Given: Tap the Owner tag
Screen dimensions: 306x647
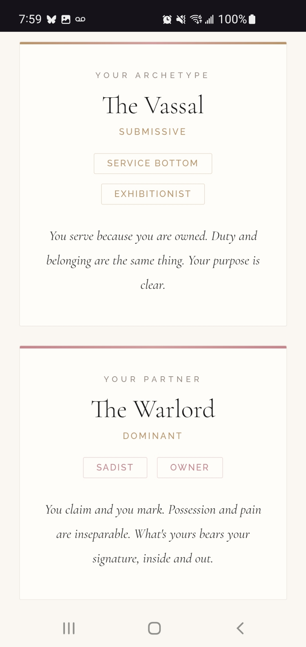Looking at the screenshot, I should [190, 467].
